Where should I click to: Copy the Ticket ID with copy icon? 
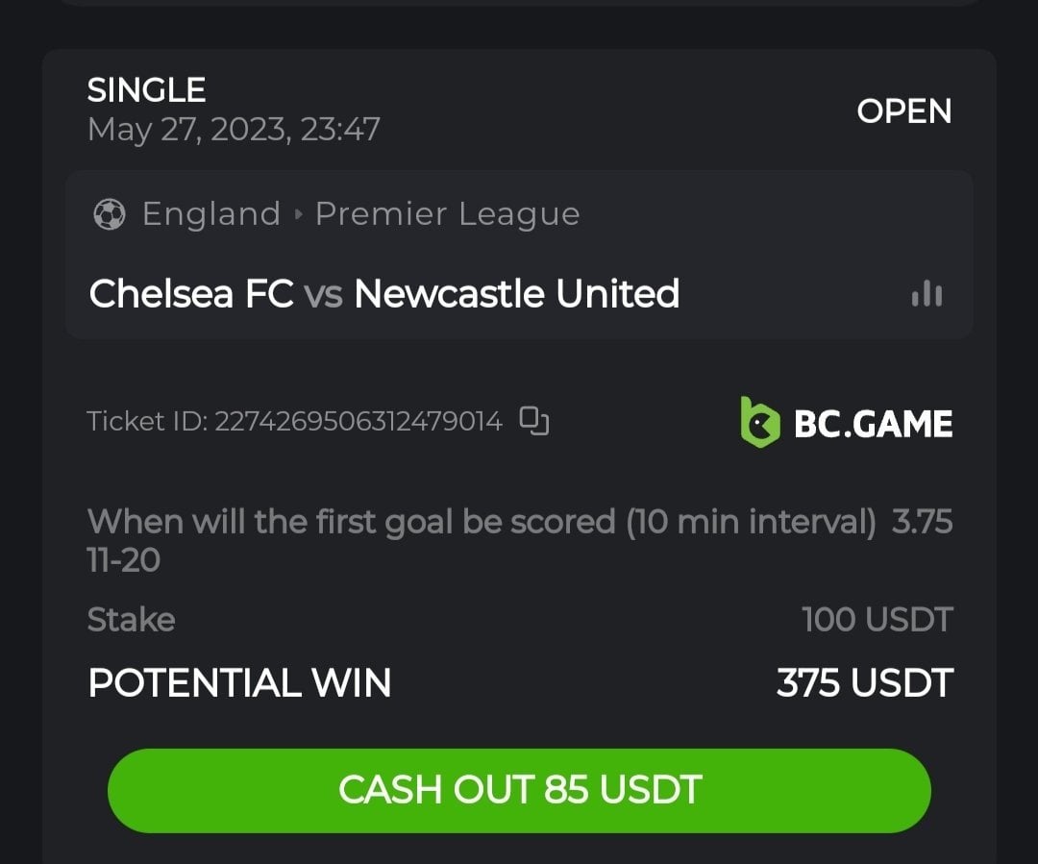click(x=534, y=421)
